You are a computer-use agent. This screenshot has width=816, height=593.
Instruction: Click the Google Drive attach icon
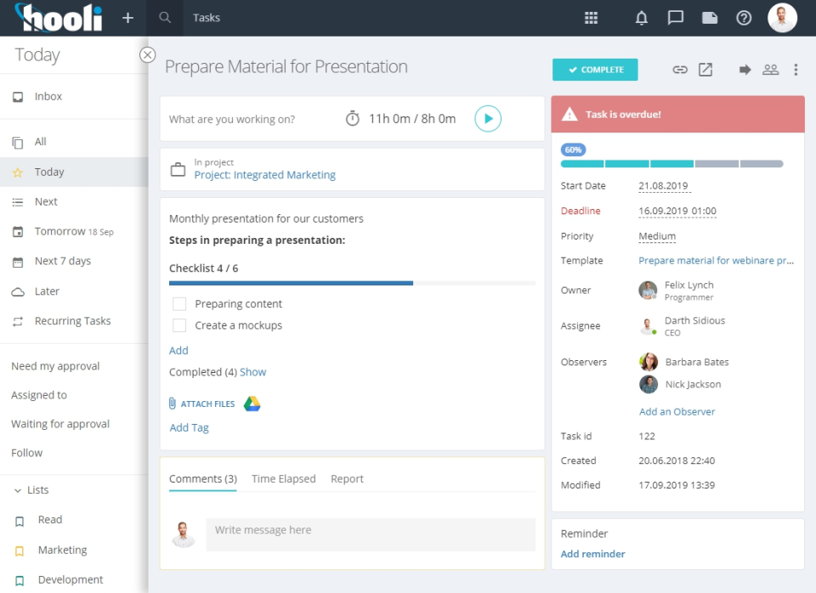252,404
